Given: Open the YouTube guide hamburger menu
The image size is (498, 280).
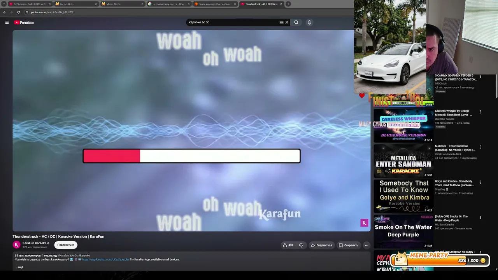Looking at the screenshot, I should click(7, 23).
